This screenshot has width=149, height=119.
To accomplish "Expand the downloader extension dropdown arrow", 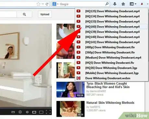I will tap(148, 4).
